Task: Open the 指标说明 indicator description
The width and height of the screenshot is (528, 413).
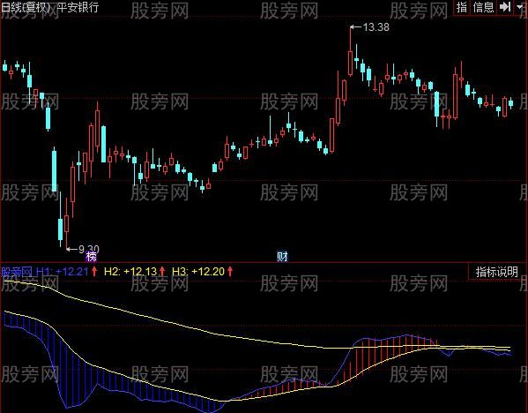Action: 496,272
